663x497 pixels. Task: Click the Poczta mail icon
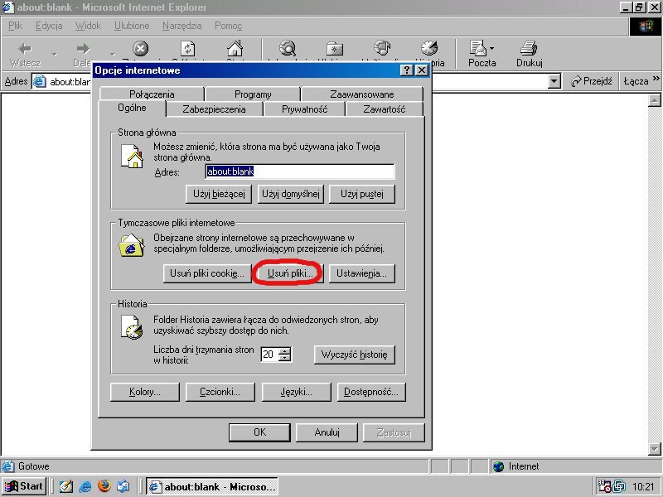(x=478, y=49)
